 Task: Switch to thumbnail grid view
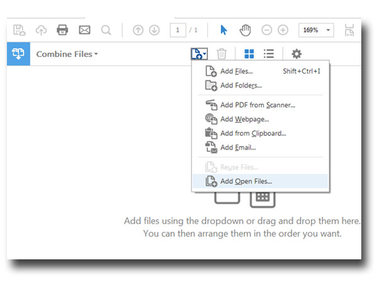coord(249,54)
